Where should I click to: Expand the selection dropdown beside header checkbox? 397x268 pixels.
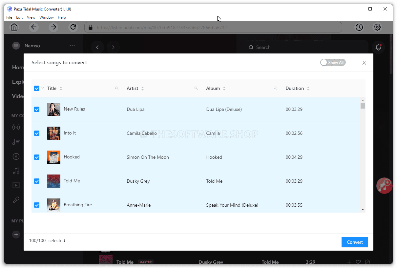[42, 88]
